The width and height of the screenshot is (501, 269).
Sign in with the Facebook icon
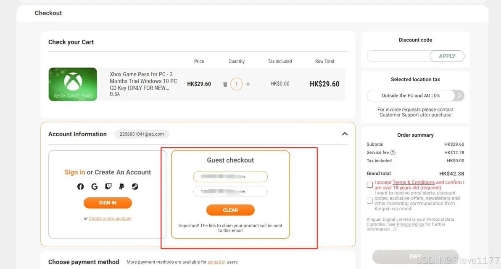pyautogui.click(x=80, y=186)
